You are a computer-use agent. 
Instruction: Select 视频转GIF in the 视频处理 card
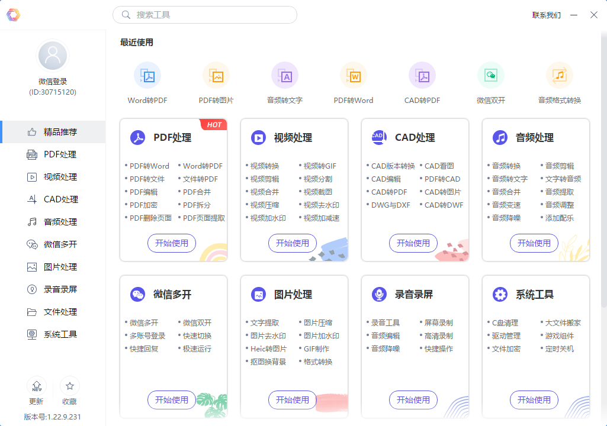(320, 166)
